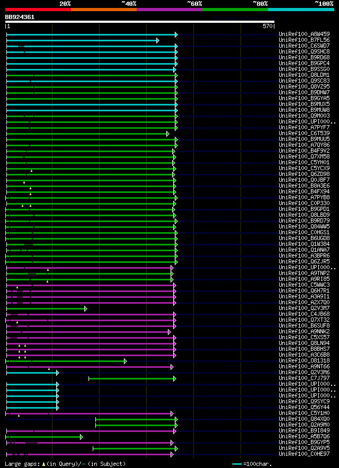Image resolution: width=339 pixels, height=468 pixels.
Task: Click the arrowhead ending the O81318 alignment
Action: click(x=126, y=361)
